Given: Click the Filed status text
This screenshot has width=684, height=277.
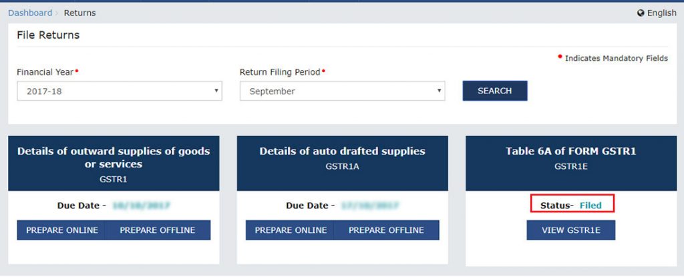Looking at the screenshot, I should tap(590, 206).
